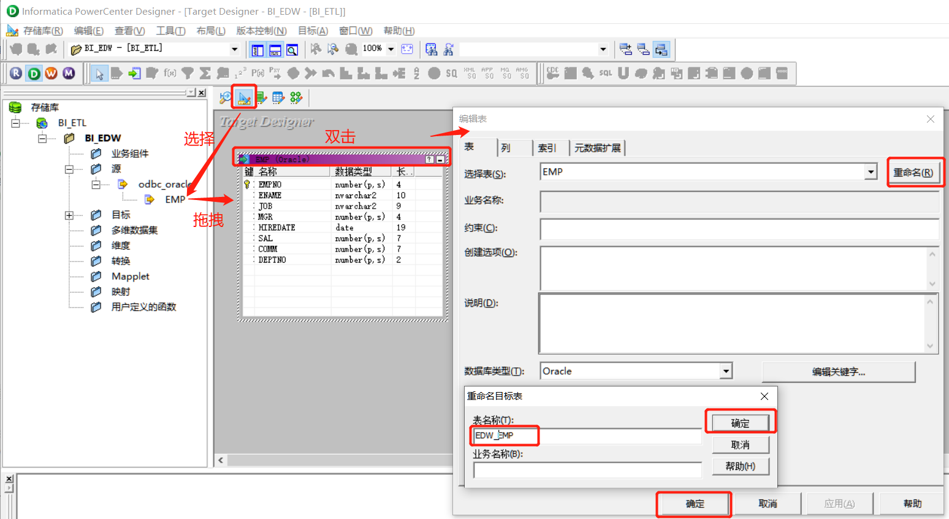Click the A-Z Sorter transformation icon

(x=417, y=74)
